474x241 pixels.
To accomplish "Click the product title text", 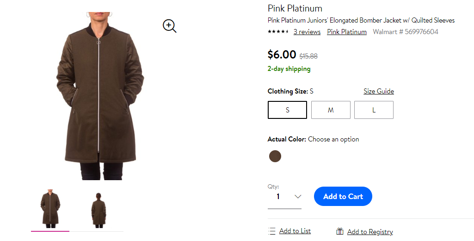I will click(x=361, y=20).
